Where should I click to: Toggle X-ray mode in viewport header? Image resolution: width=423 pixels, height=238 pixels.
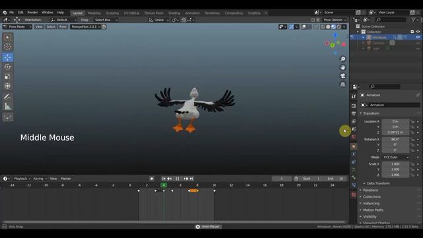pyautogui.click(x=316, y=26)
